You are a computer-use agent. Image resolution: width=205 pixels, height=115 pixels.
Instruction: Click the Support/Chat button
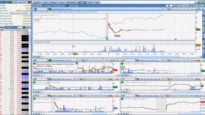(x=22, y=2)
